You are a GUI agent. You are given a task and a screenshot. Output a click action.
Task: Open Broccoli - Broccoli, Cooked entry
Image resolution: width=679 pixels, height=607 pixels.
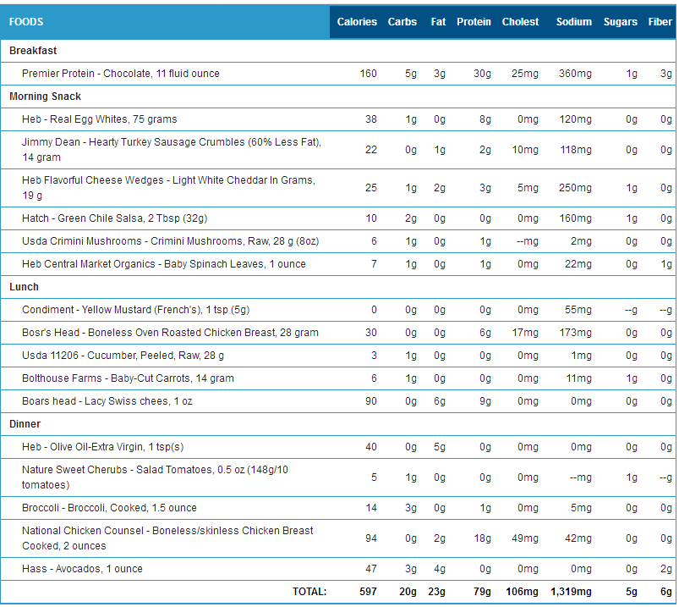coord(109,508)
